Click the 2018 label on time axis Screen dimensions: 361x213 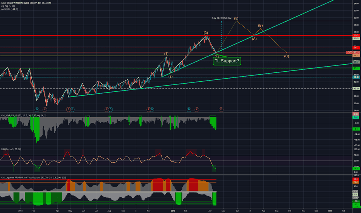pyautogui.click(x=21, y=211)
